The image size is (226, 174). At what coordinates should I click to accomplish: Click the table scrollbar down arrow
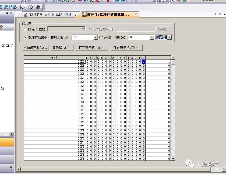(x=173, y=159)
